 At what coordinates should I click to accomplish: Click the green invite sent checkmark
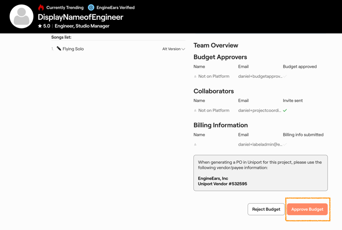(x=285, y=110)
